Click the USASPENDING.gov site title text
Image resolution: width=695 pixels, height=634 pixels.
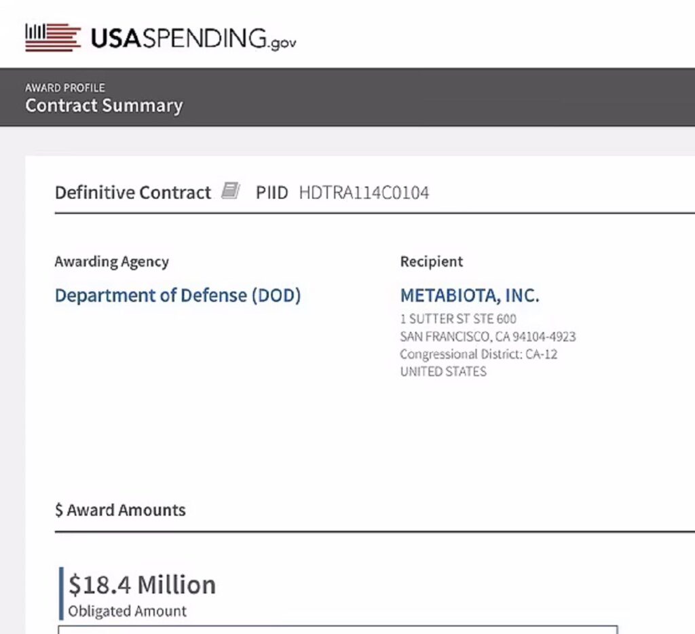[193, 39]
